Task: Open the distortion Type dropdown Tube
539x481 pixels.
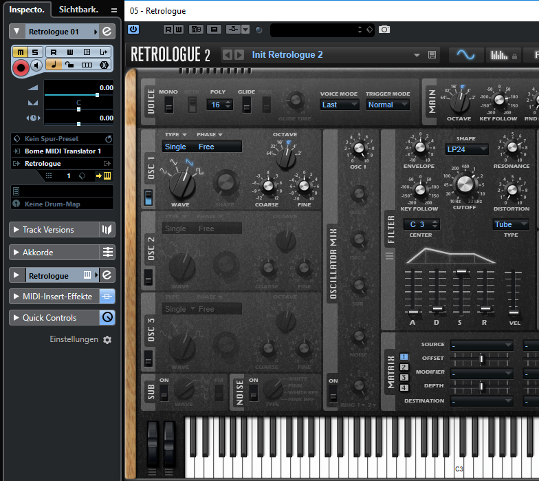Action: pyautogui.click(x=511, y=224)
